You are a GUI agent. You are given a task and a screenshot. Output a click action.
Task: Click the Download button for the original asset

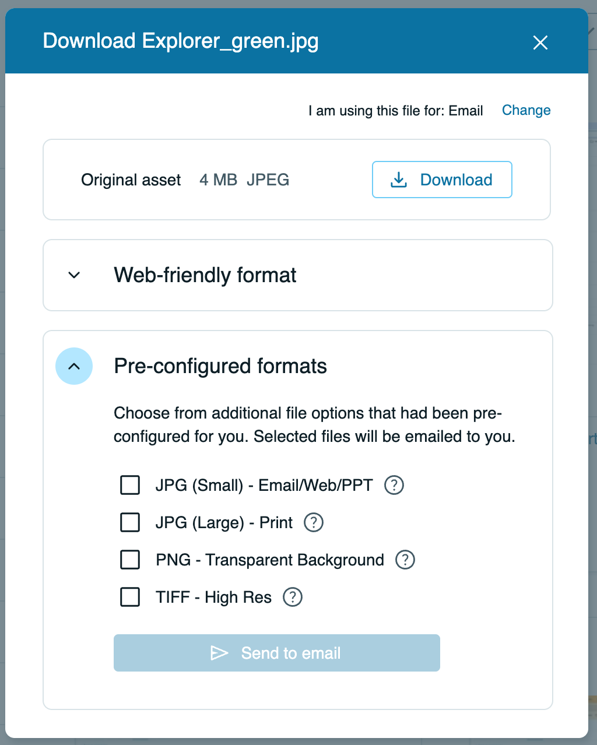click(442, 180)
